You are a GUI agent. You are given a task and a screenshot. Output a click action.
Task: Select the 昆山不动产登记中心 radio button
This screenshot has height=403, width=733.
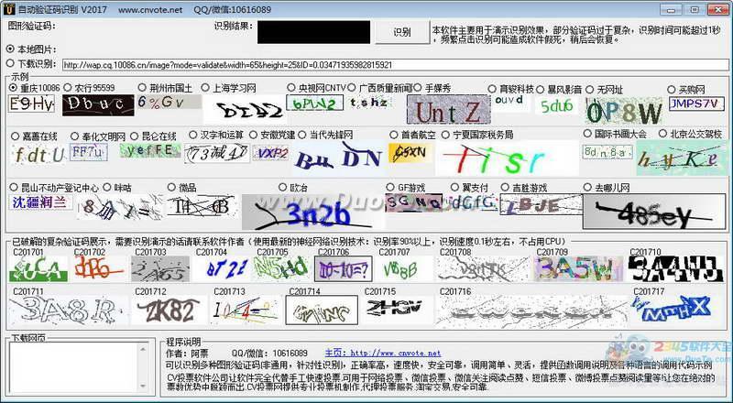click(x=14, y=188)
